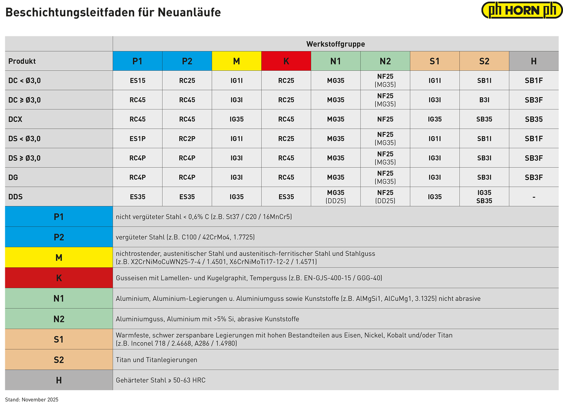
Task: Click the ES15 cell in first row
Action: click(137, 80)
